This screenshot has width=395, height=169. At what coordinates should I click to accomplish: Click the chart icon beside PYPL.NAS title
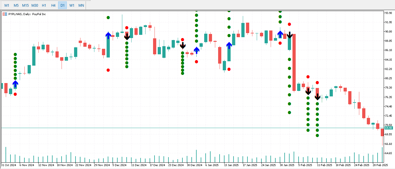(x=5, y=14)
